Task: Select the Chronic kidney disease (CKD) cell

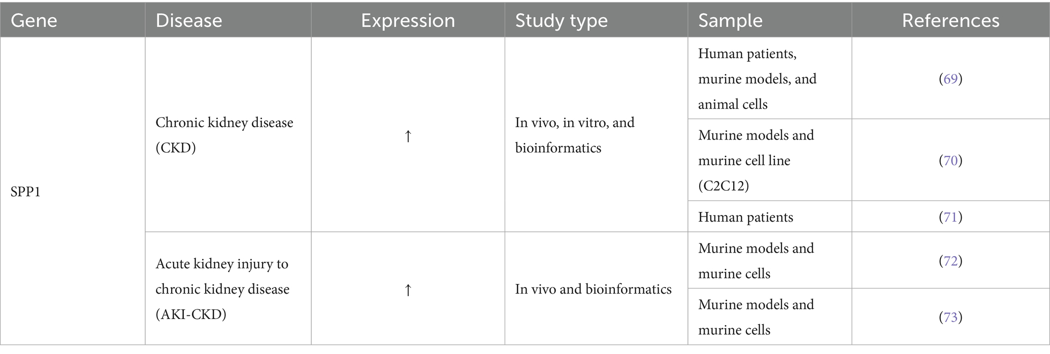Action: (224, 135)
